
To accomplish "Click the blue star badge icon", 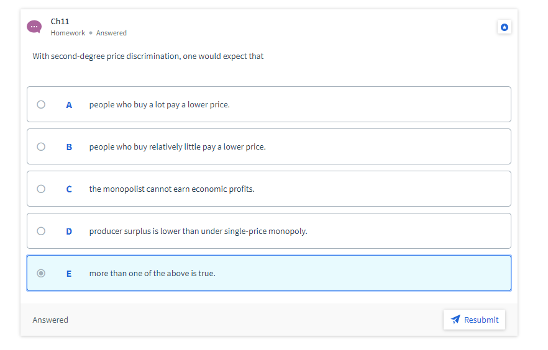I will click(x=505, y=27).
